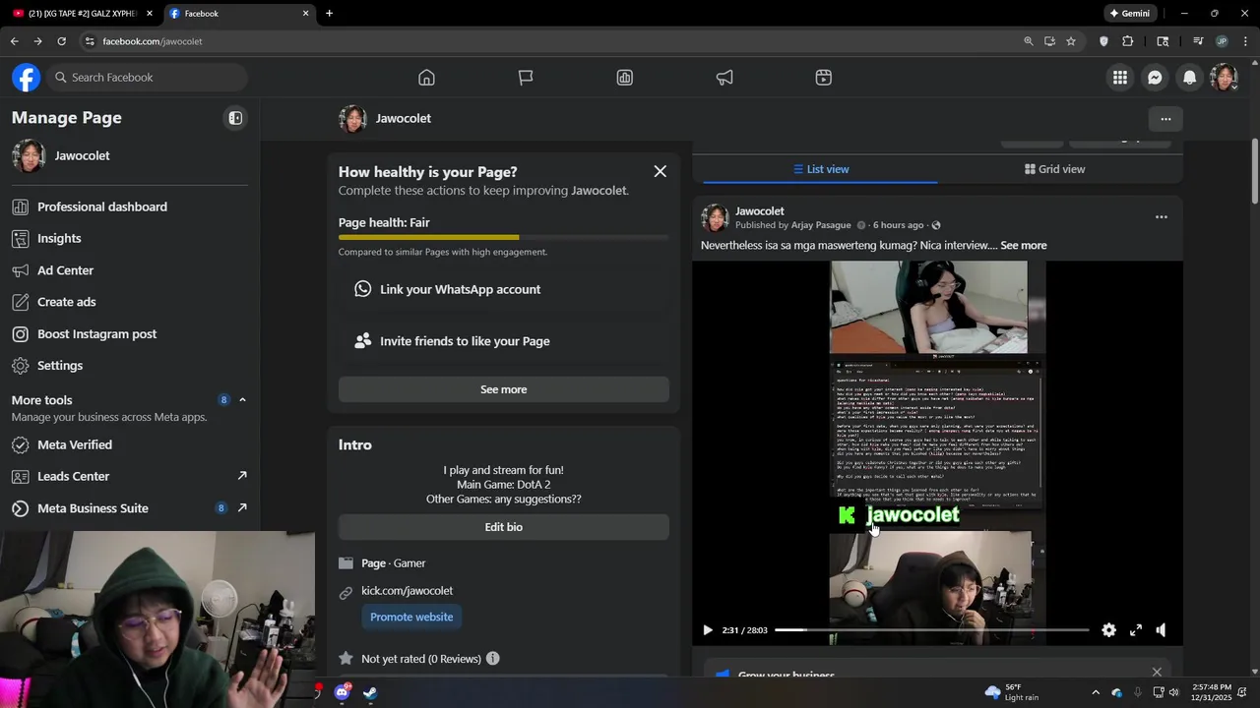This screenshot has height=708, width=1260.
Task: Open post options three-dot menu
Action: [x=1162, y=217]
